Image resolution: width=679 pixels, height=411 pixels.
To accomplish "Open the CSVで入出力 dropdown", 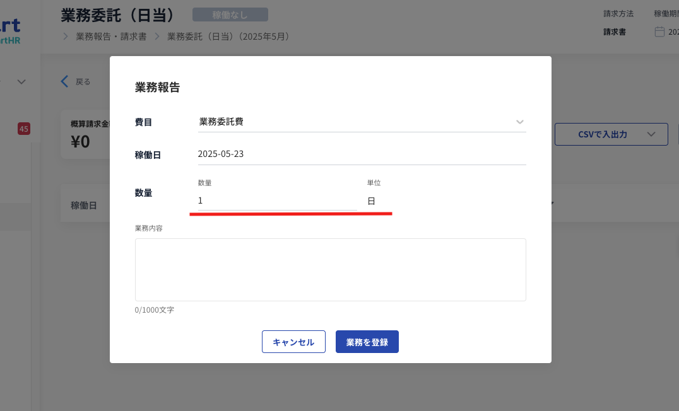I will 610,134.
